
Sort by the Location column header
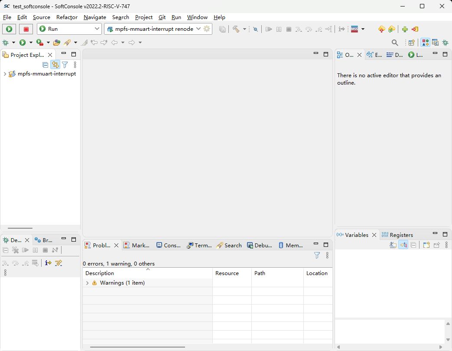[x=318, y=273]
